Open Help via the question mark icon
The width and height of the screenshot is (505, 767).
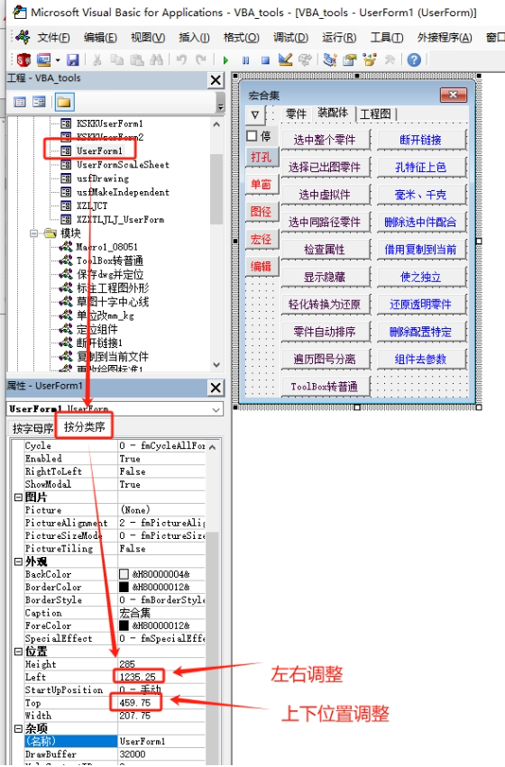[414, 59]
